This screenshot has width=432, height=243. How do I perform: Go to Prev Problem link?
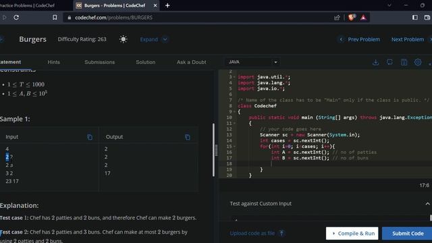(x=364, y=39)
